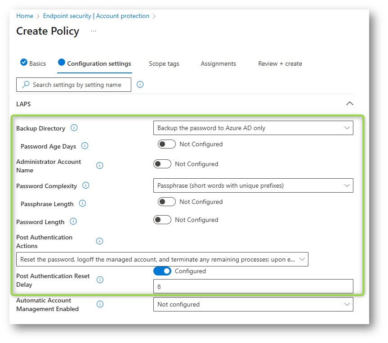This screenshot has height=343, width=388.
Task: Switch to the Scope tags tab
Action: 164,63
